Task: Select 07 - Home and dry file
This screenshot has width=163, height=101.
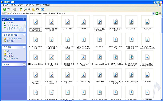Action: [83, 76]
